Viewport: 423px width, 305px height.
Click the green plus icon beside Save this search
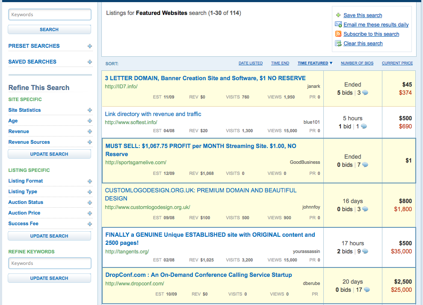coord(338,15)
